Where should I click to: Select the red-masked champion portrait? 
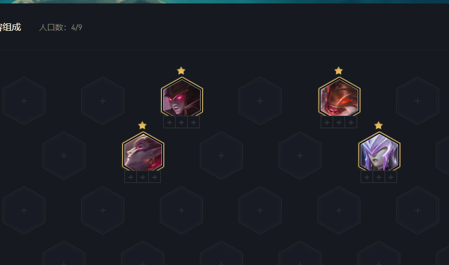339,97
